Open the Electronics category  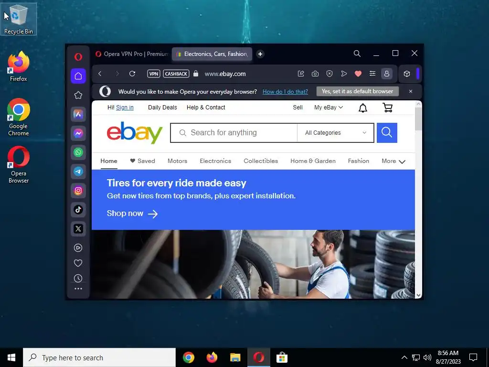pos(215,161)
